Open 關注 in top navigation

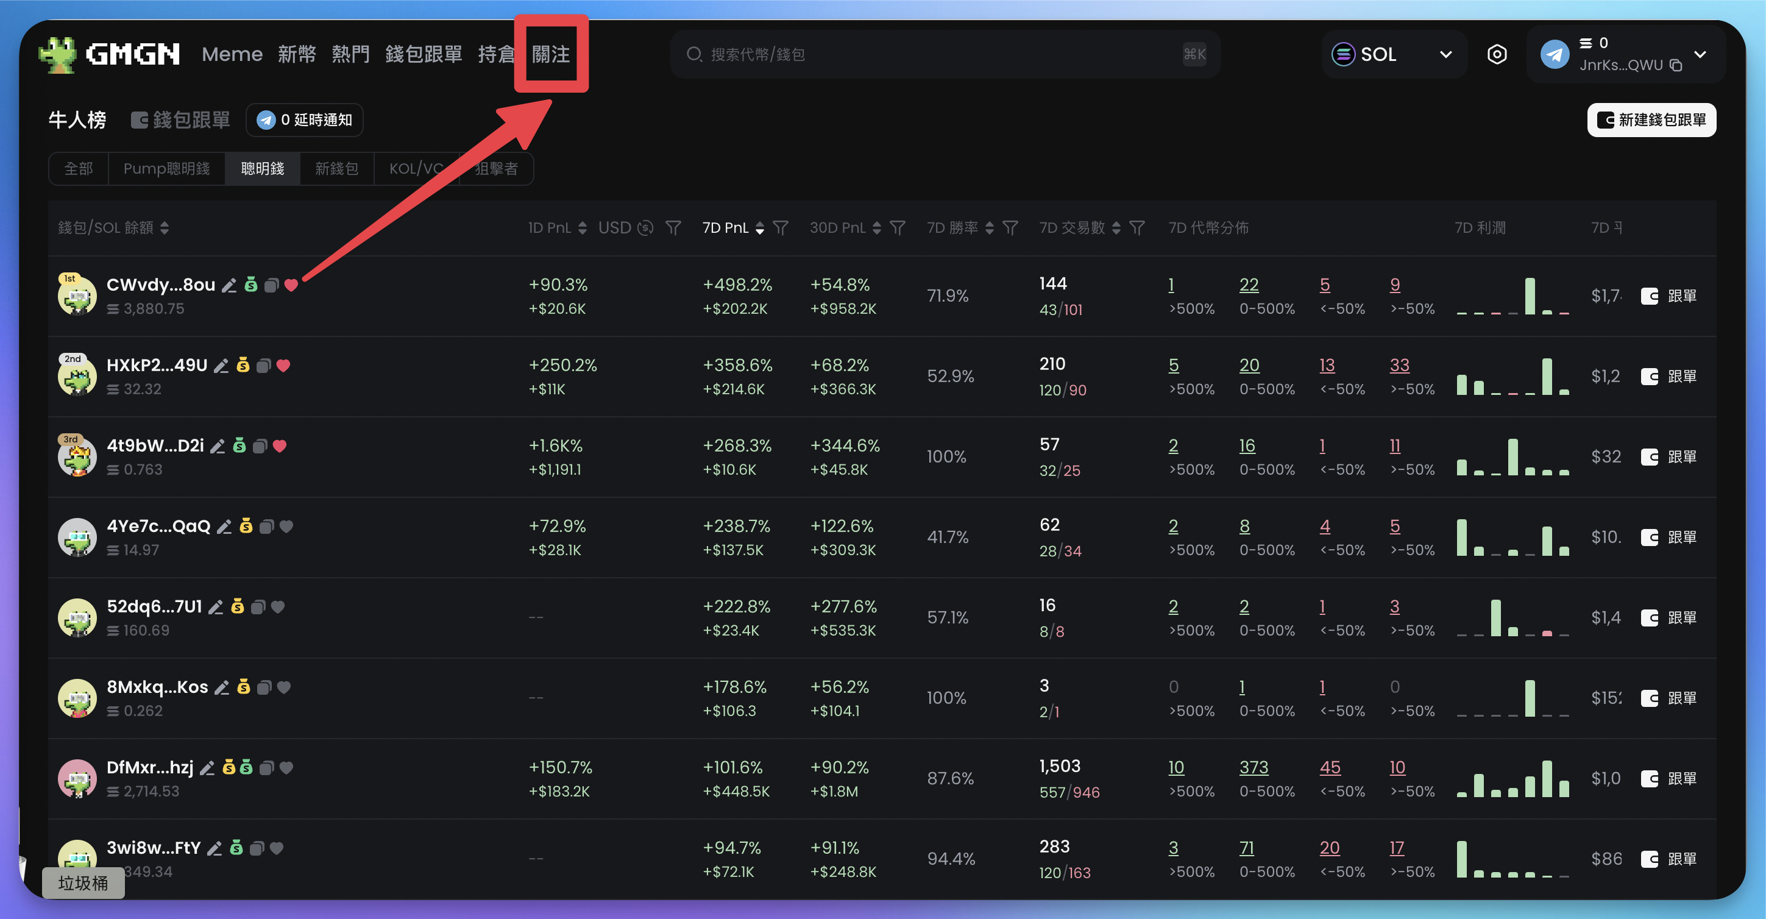click(x=551, y=54)
